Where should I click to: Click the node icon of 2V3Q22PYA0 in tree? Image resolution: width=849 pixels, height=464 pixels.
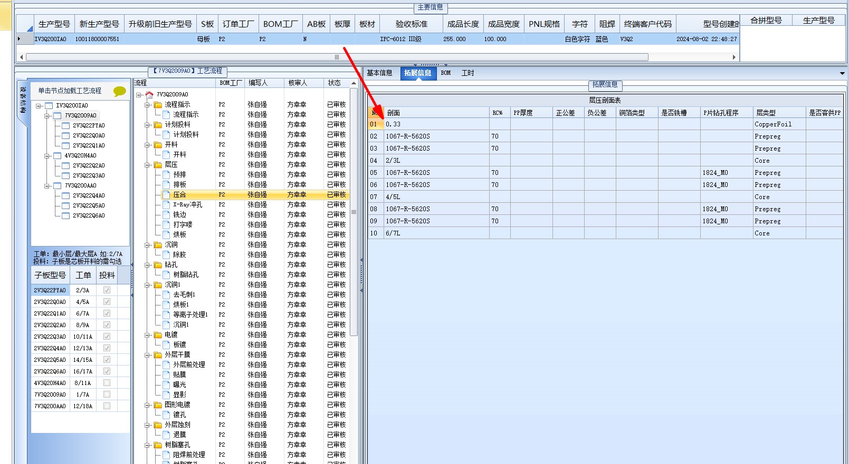(x=66, y=126)
